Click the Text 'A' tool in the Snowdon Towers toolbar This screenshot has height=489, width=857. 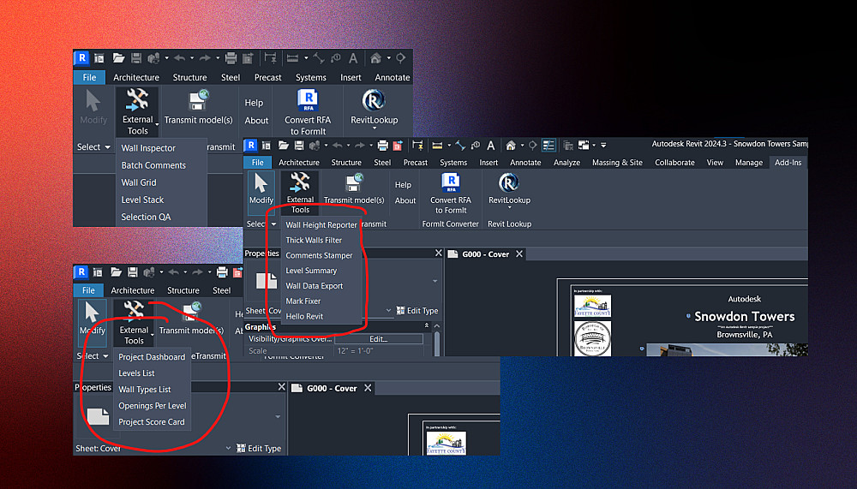click(x=491, y=146)
